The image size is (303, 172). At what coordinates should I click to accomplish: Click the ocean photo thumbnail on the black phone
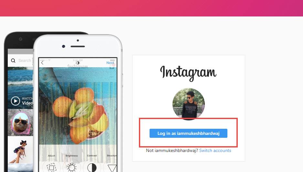pos(20,88)
